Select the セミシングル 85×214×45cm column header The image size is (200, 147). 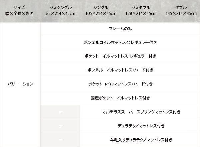click(61, 11)
